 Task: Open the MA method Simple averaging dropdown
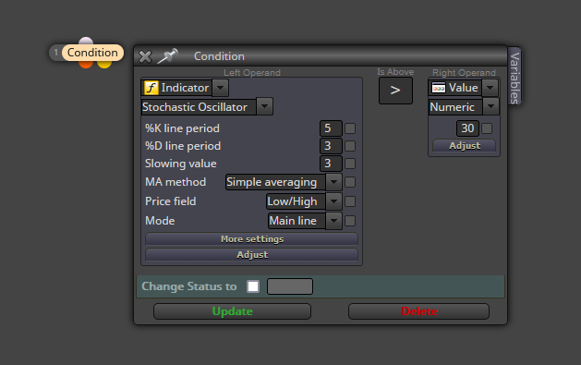333,182
